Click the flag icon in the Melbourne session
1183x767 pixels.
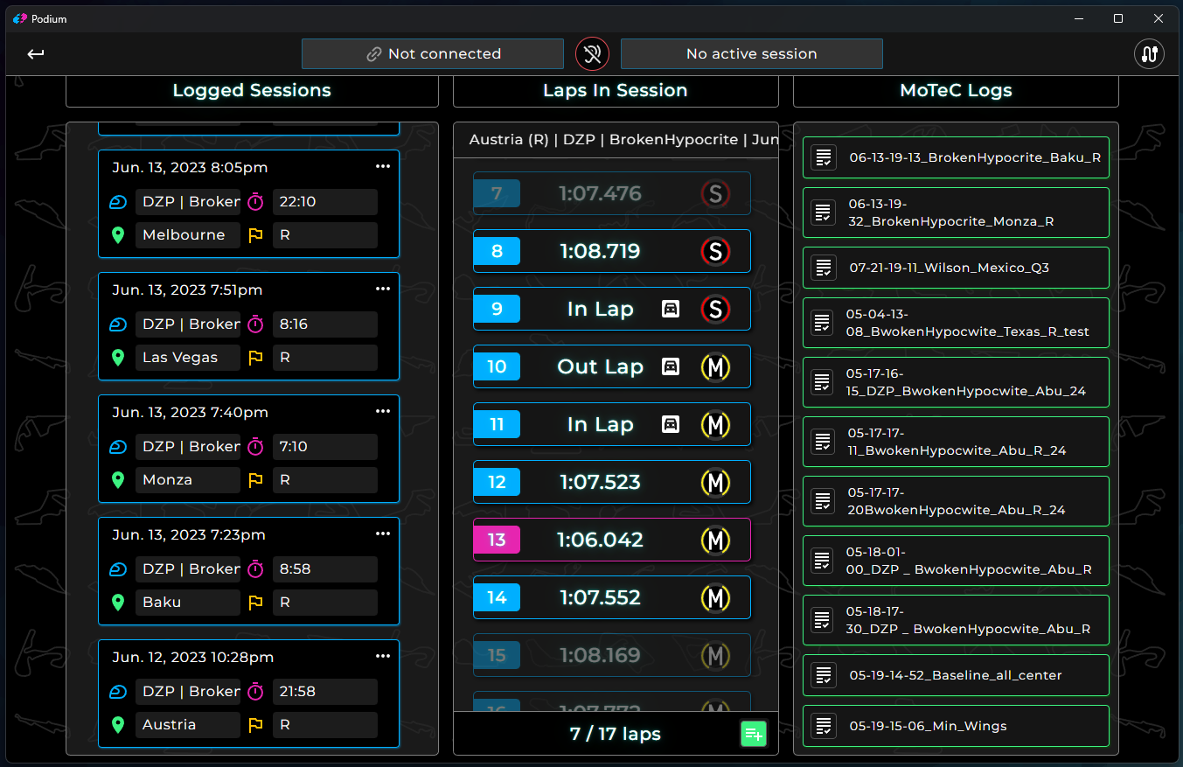pos(255,235)
